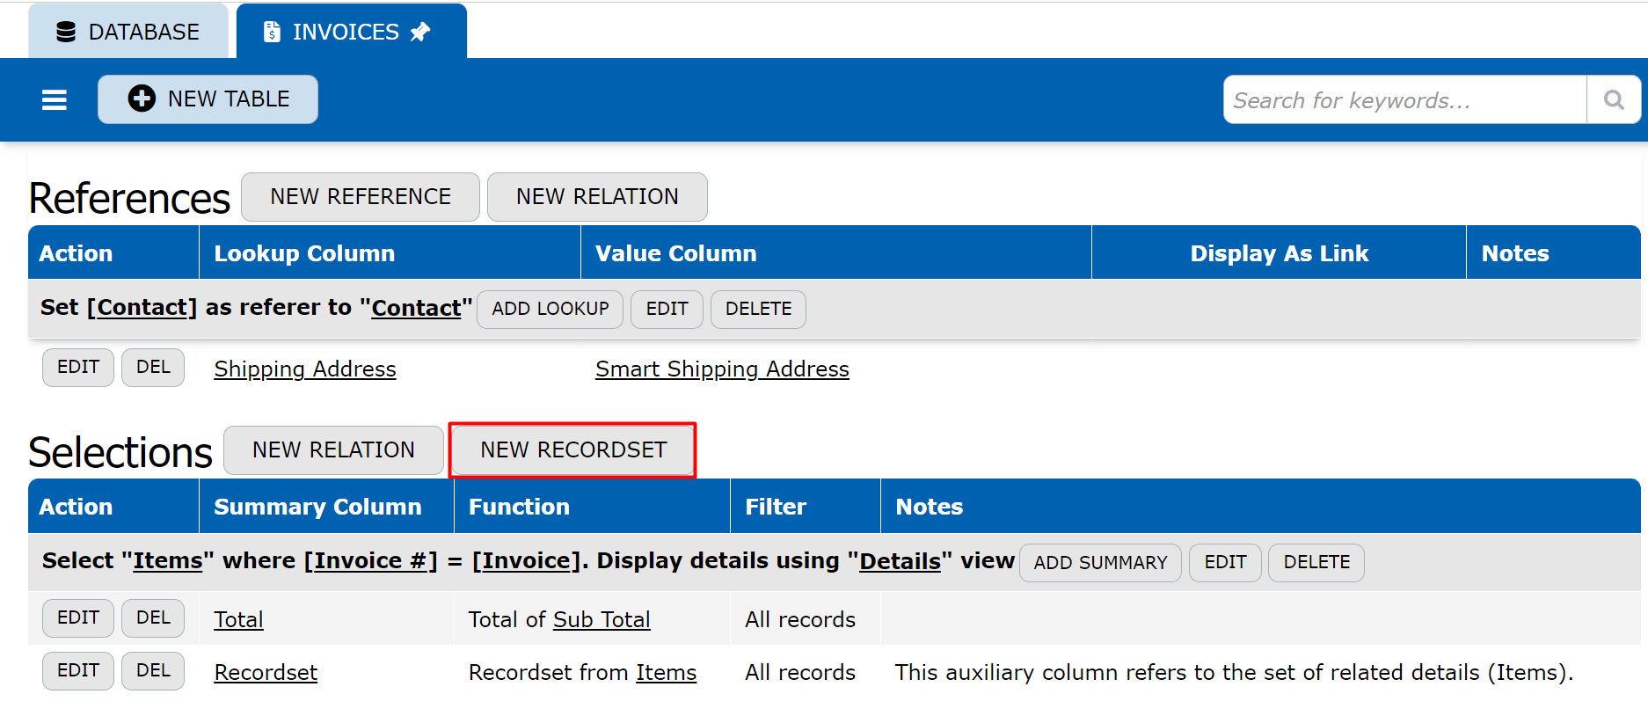Click the Invoice link in selection
This screenshot has width=1648, height=716.
click(x=527, y=561)
